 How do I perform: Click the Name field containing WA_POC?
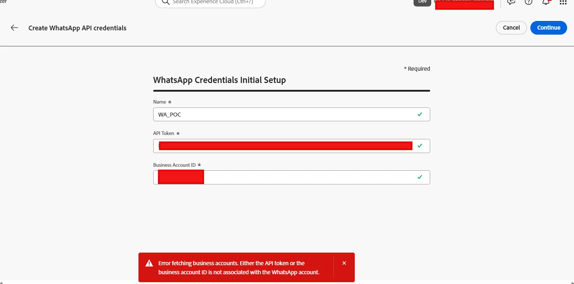(x=291, y=114)
